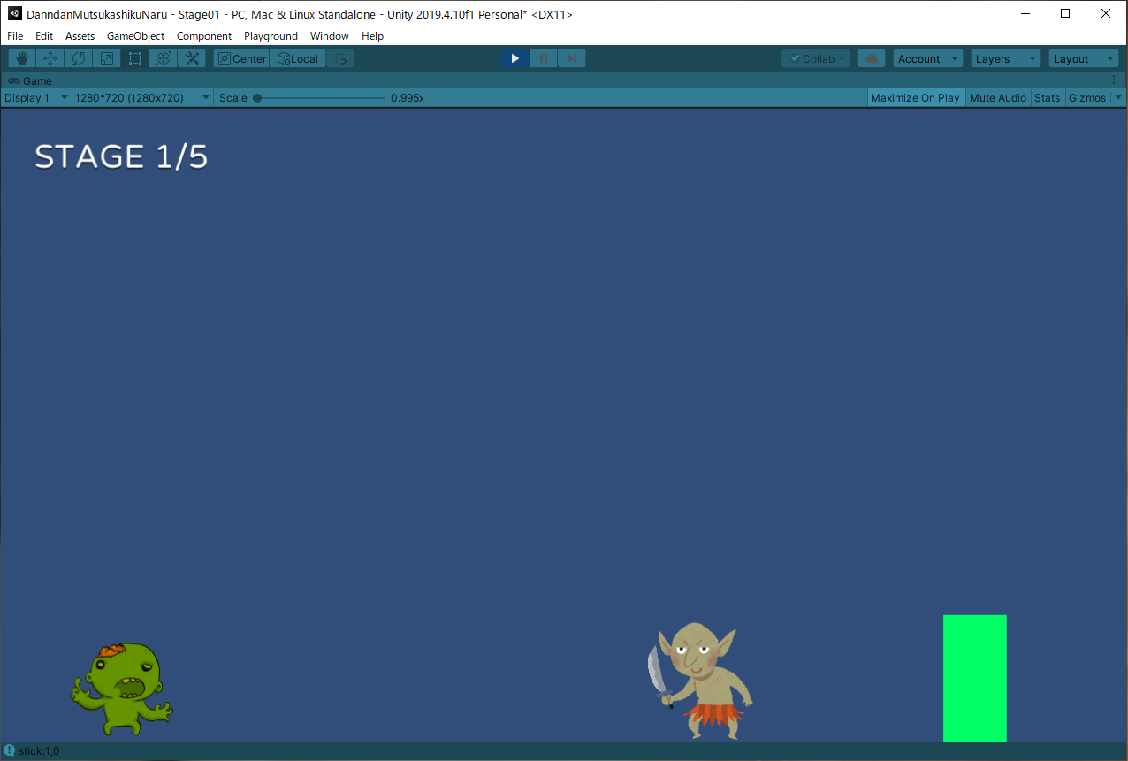
Task: Open the Account dropdown
Action: (928, 58)
